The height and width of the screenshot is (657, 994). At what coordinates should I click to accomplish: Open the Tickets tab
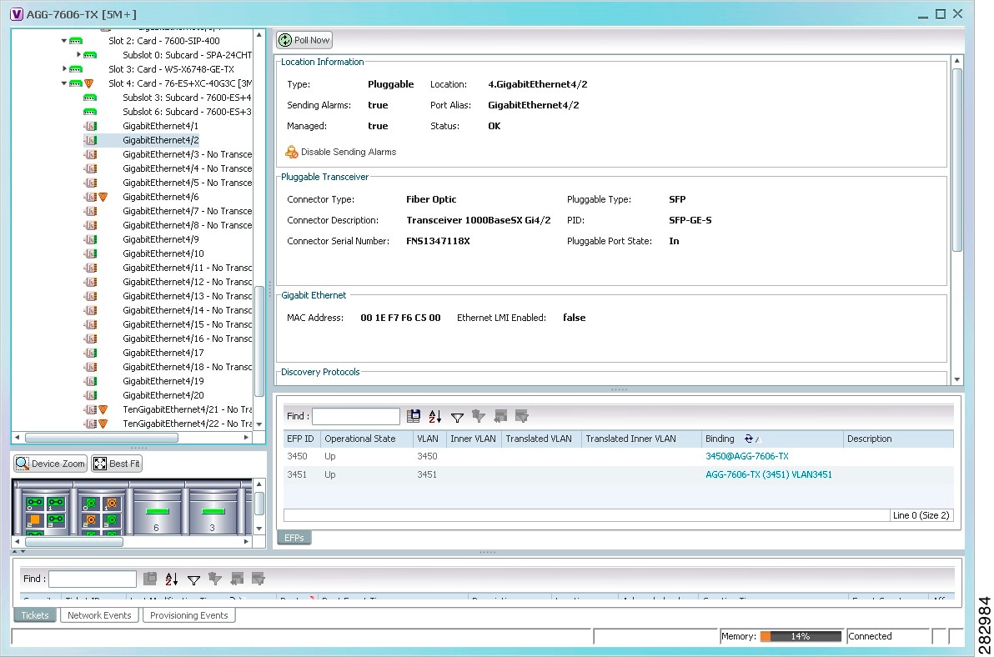pyautogui.click(x=35, y=615)
